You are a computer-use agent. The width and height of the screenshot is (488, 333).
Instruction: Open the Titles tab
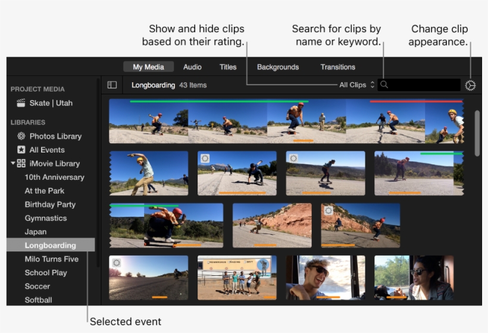pyautogui.click(x=228, y=67)
